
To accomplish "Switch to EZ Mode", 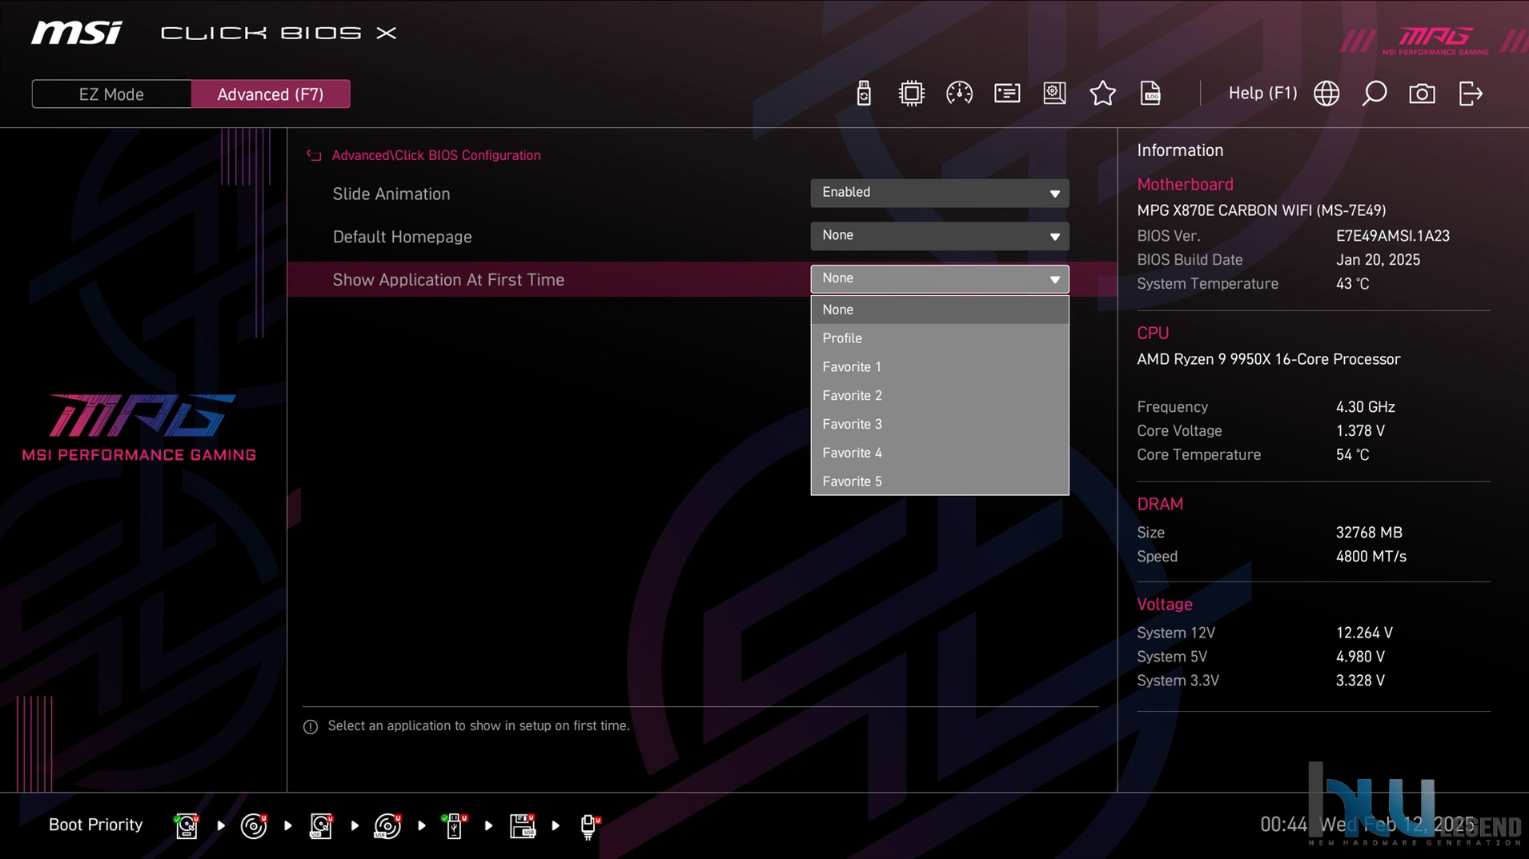I will point(111,94).
